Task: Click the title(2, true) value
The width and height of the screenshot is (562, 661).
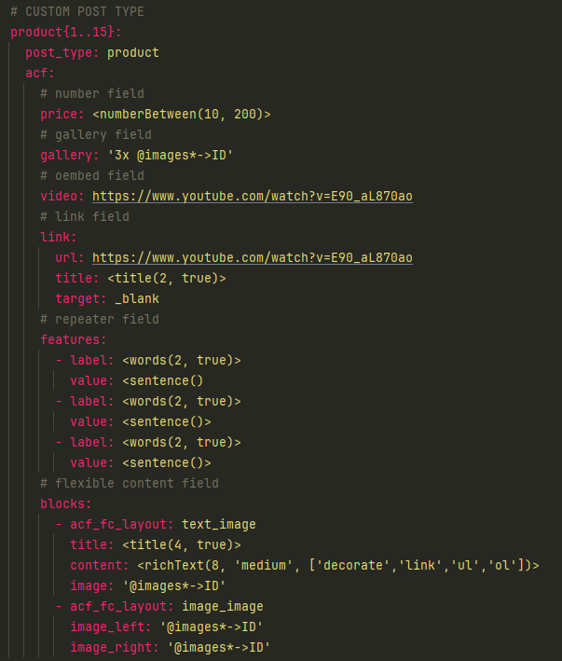Action: point(166,278)
